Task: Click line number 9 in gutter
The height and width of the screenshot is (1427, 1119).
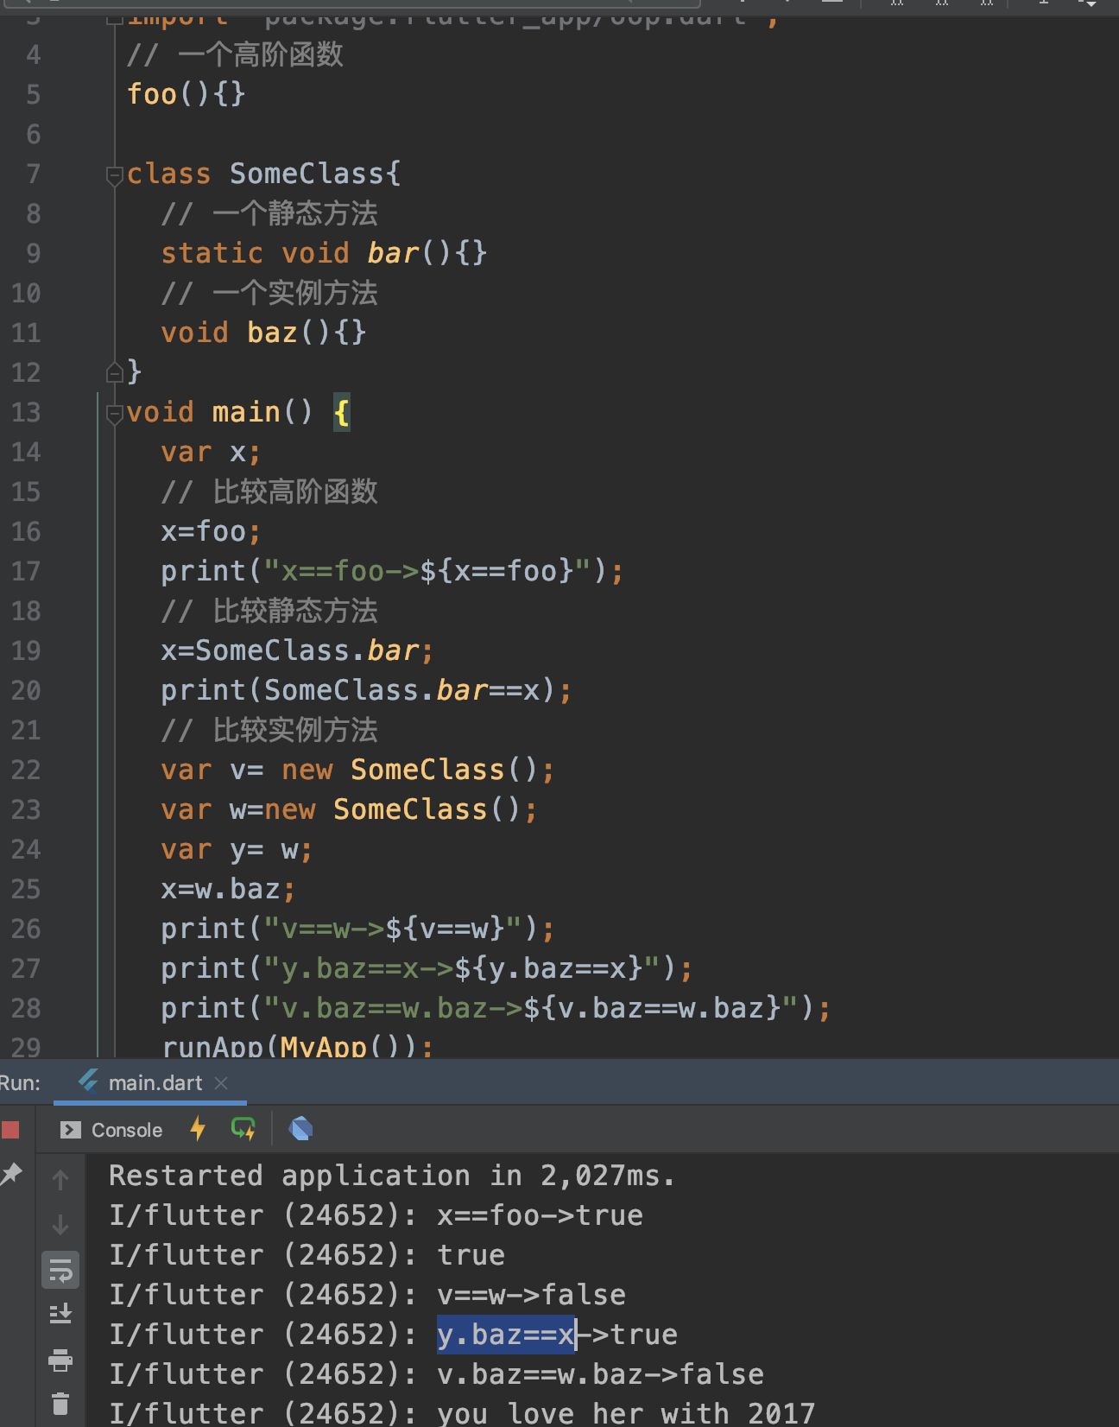Action: click(x=34, y=253)
